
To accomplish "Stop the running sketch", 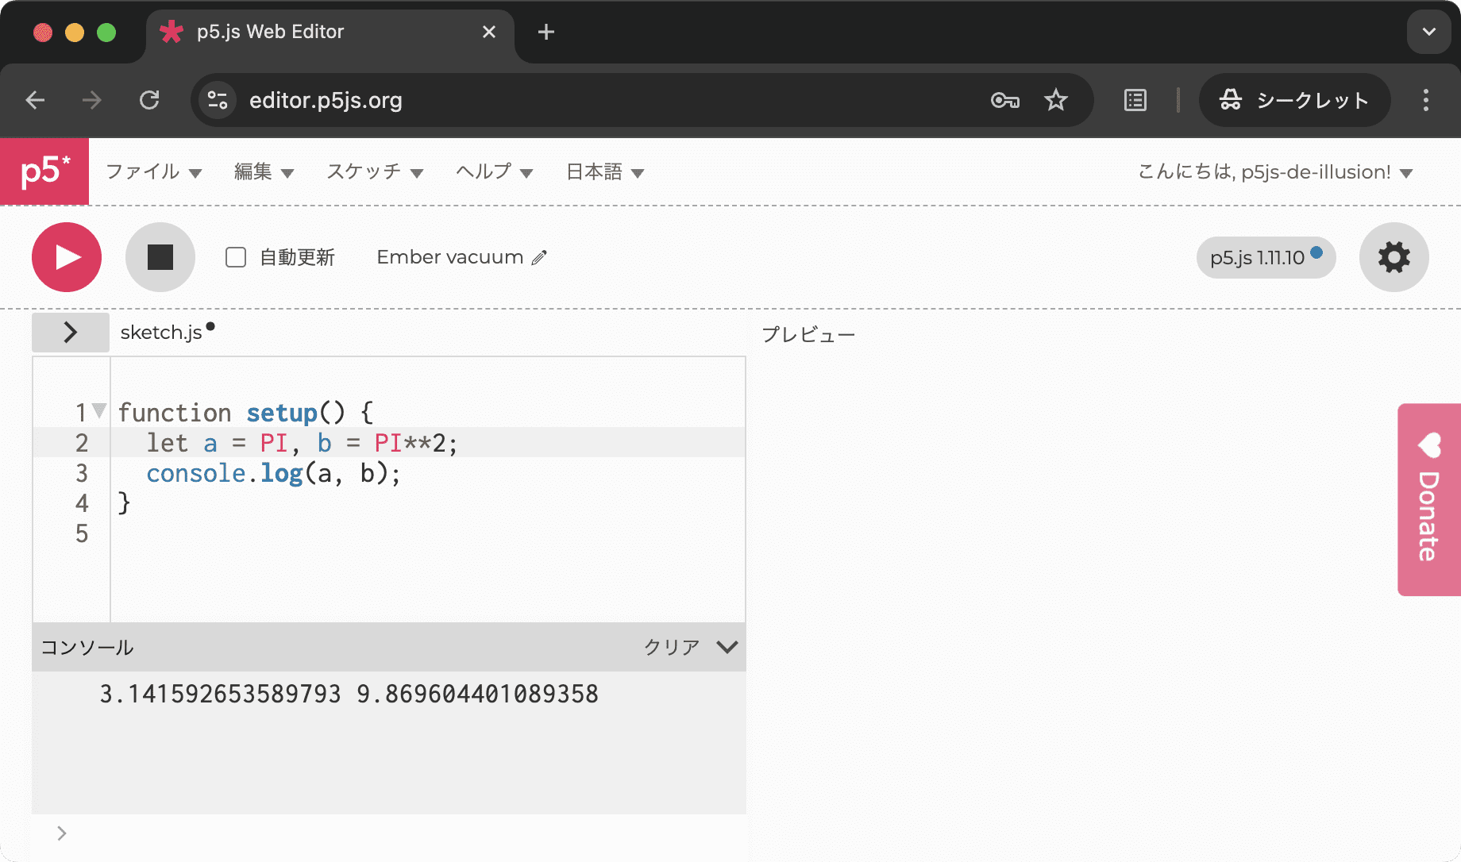I will pyautogui.click(x=160, y=257).
